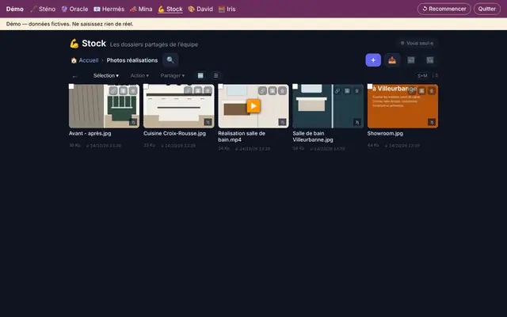This screenshot has height=317, width=507.
Task: Corner badge icon on Avant - après.jpg thumbnail
Action: click(x=133, y=122)
